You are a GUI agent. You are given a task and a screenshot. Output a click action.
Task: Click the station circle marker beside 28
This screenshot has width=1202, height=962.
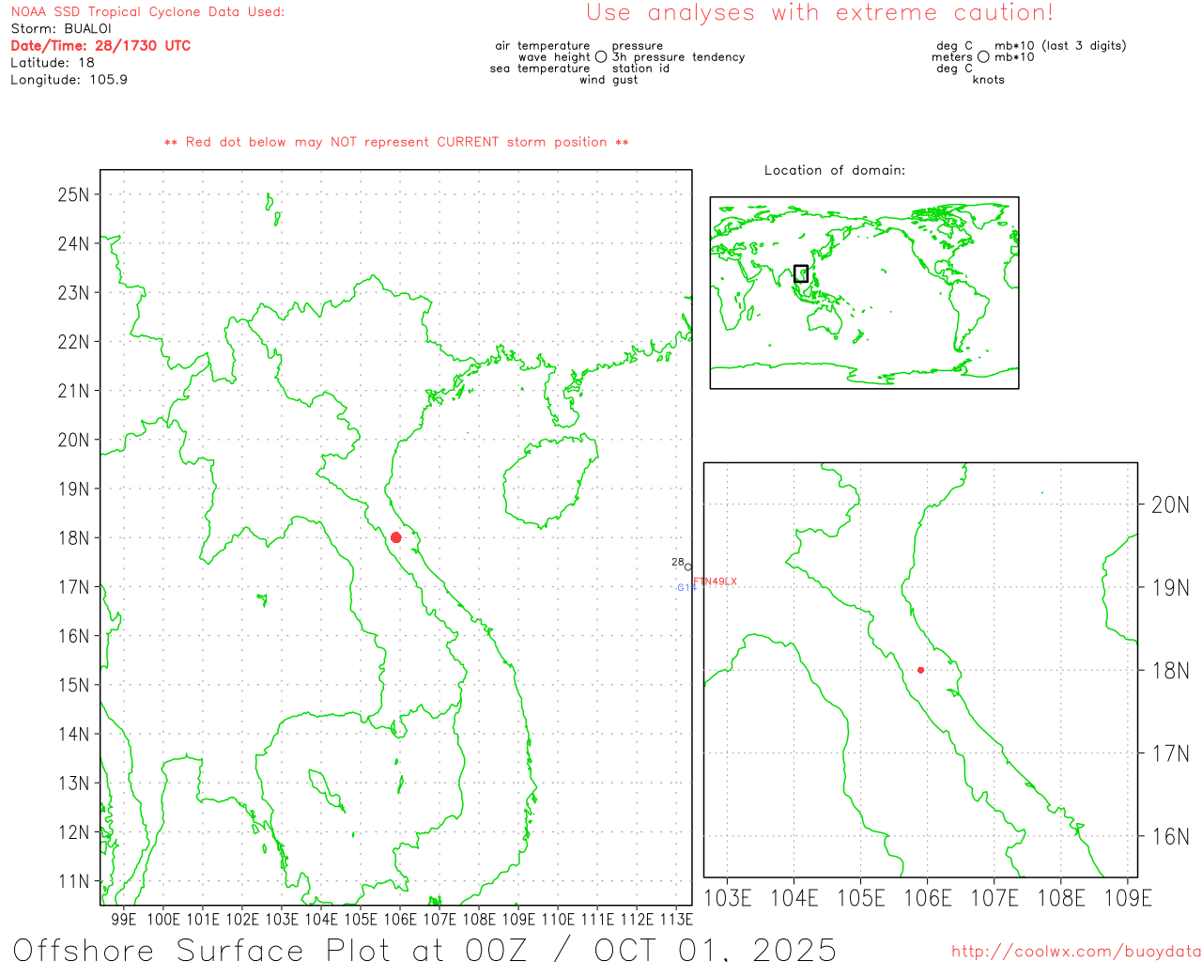[x=688, y=566]
